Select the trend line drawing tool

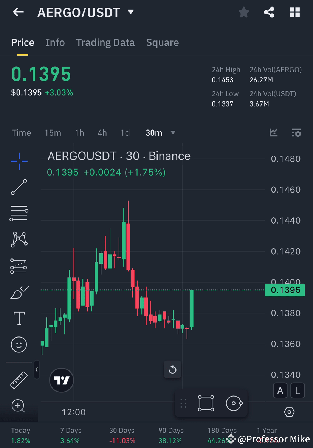19,187
